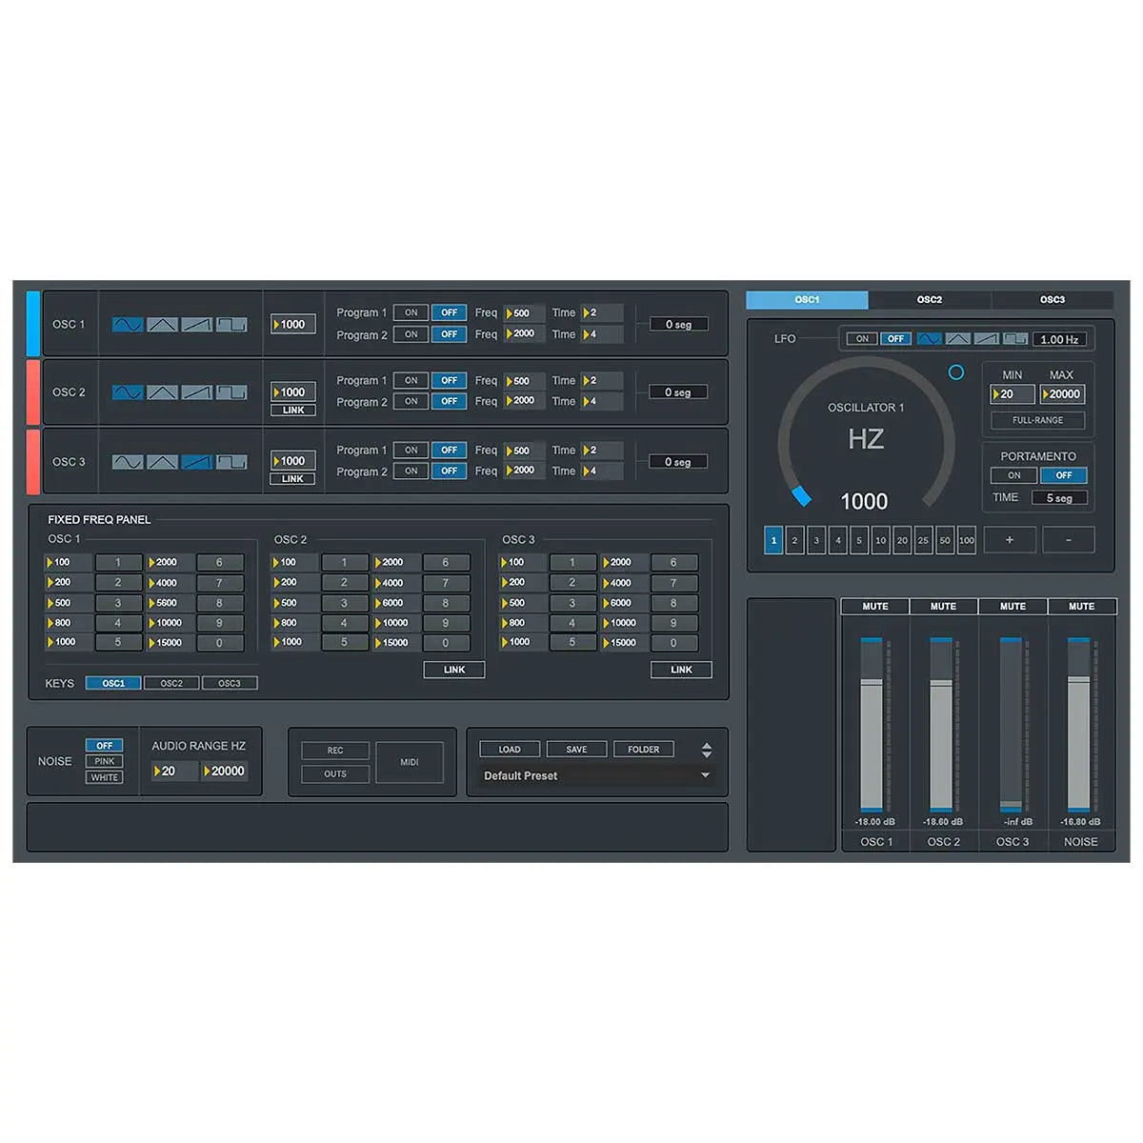Turn Portamento ON
Image resolution: width=1143 pixels, height=1143 pixels.
pyautogui.click(x=1013, y=475)
